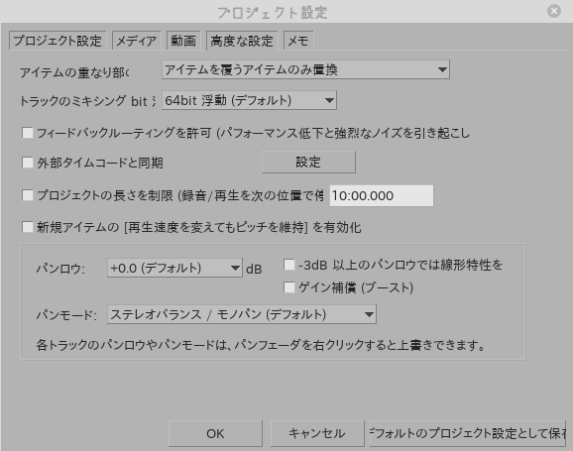
Task: Open the 64bit 浮動 mixing bit depth dropdown
Action: tap(249, 100)
